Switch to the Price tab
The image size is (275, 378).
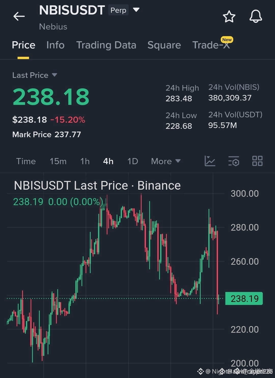(x=23, y=45)
